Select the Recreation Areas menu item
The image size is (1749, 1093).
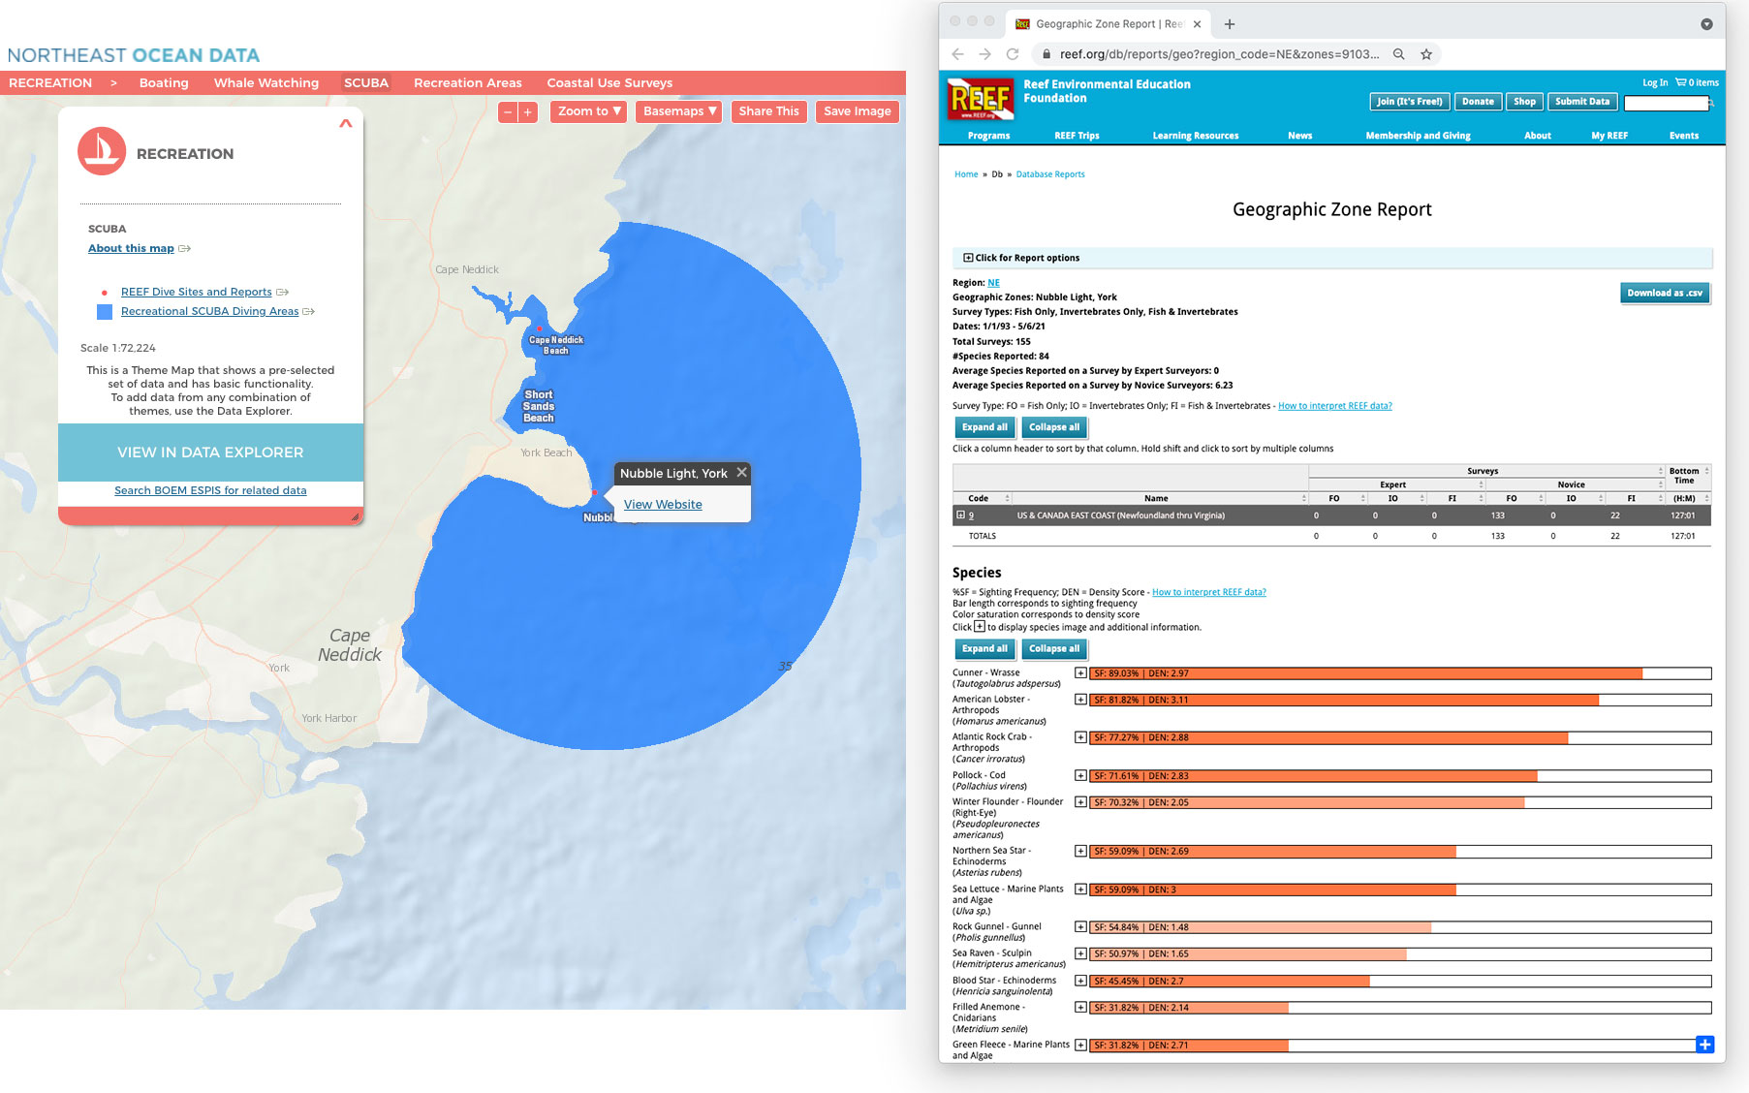(x=468, y=83)
